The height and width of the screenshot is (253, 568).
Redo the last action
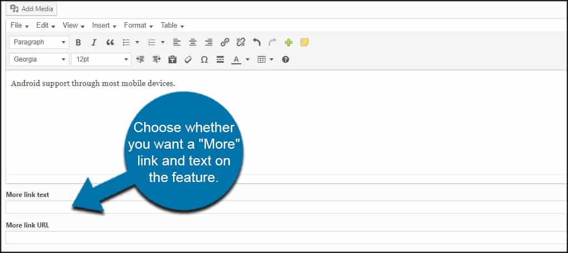tap(272, 42)
